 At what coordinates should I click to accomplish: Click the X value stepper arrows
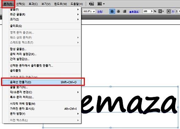tap(177, 11)
